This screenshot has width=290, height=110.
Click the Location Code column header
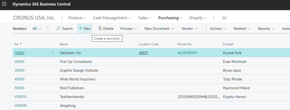click(149, 44)
